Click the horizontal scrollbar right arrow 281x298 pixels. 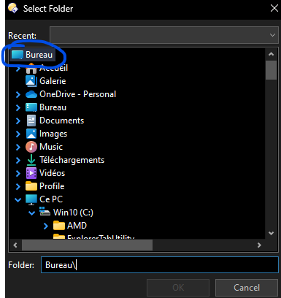pos(259,245)
